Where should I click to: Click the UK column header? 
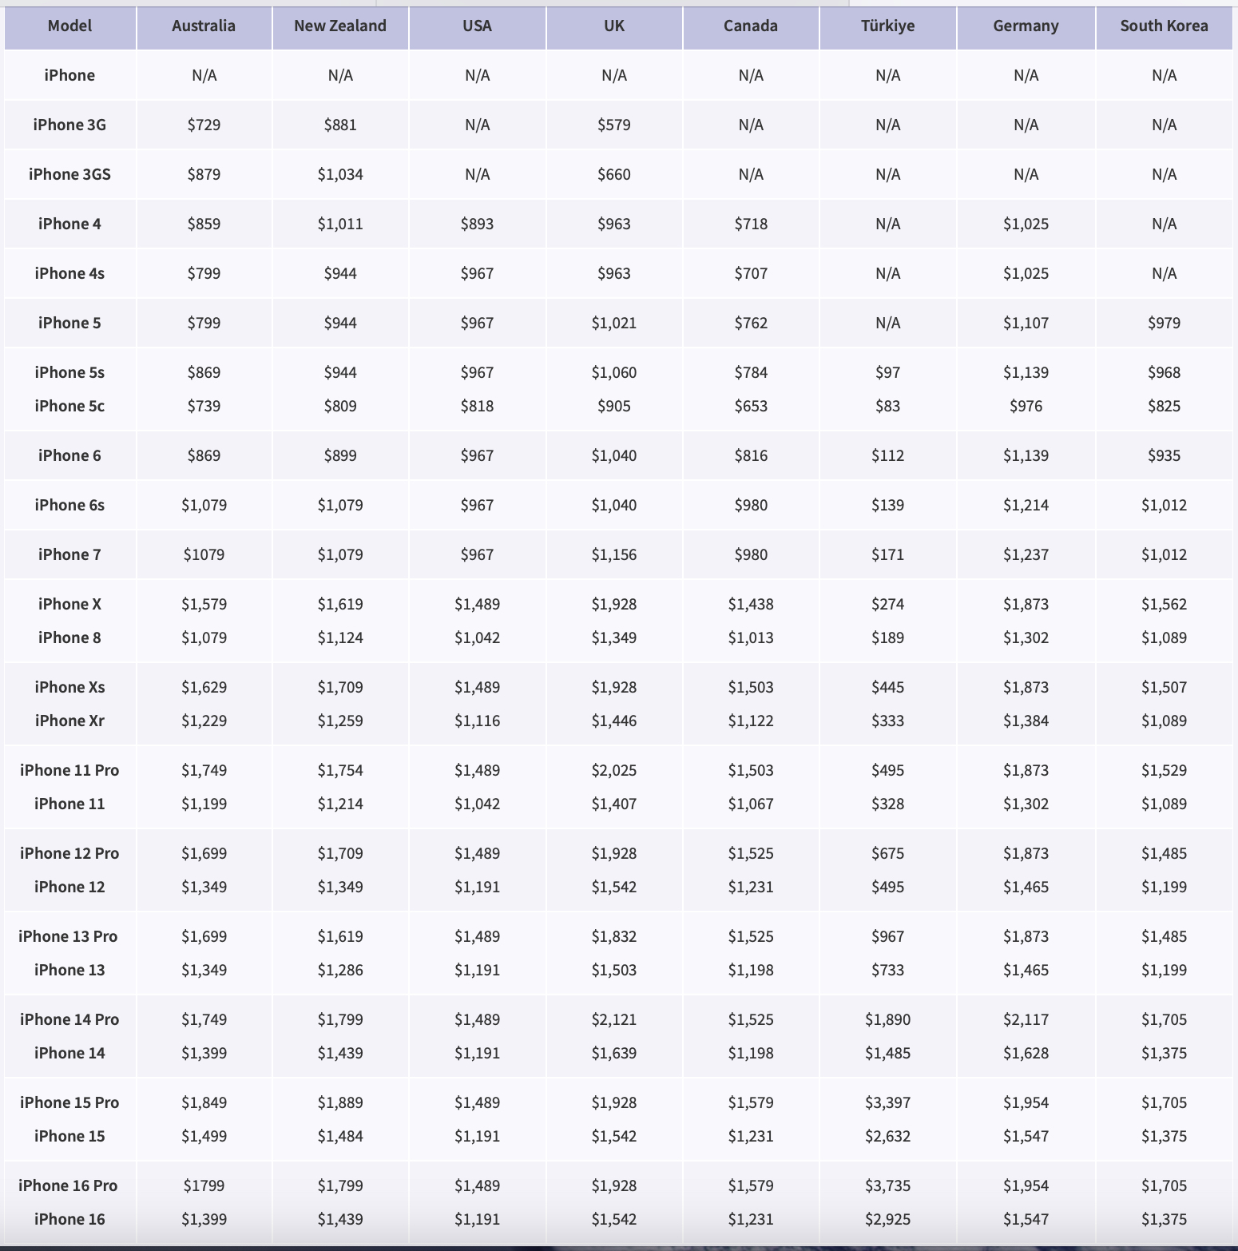[614, 26]
